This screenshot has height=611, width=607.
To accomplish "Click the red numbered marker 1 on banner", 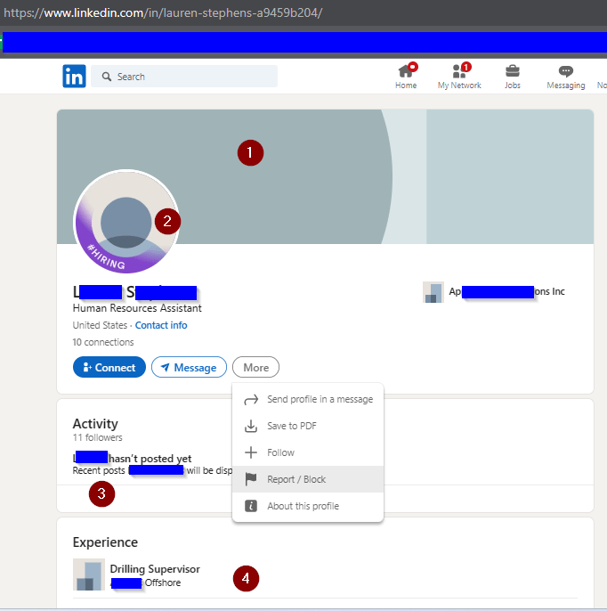I will click(250, 153).
